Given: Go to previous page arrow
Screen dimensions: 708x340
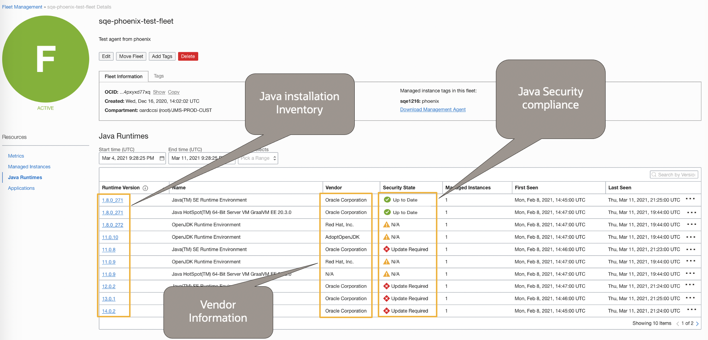Looking at the screenshot, I should (678, 324).
